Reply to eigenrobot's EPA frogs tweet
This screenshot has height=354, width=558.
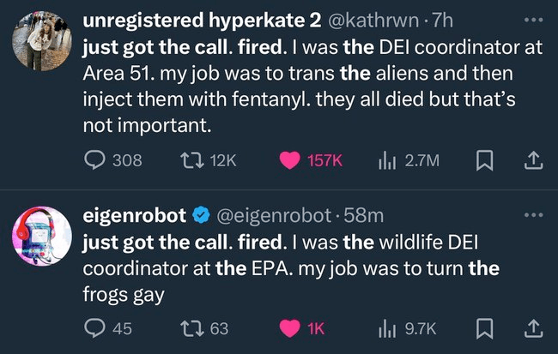coord(94,327)
